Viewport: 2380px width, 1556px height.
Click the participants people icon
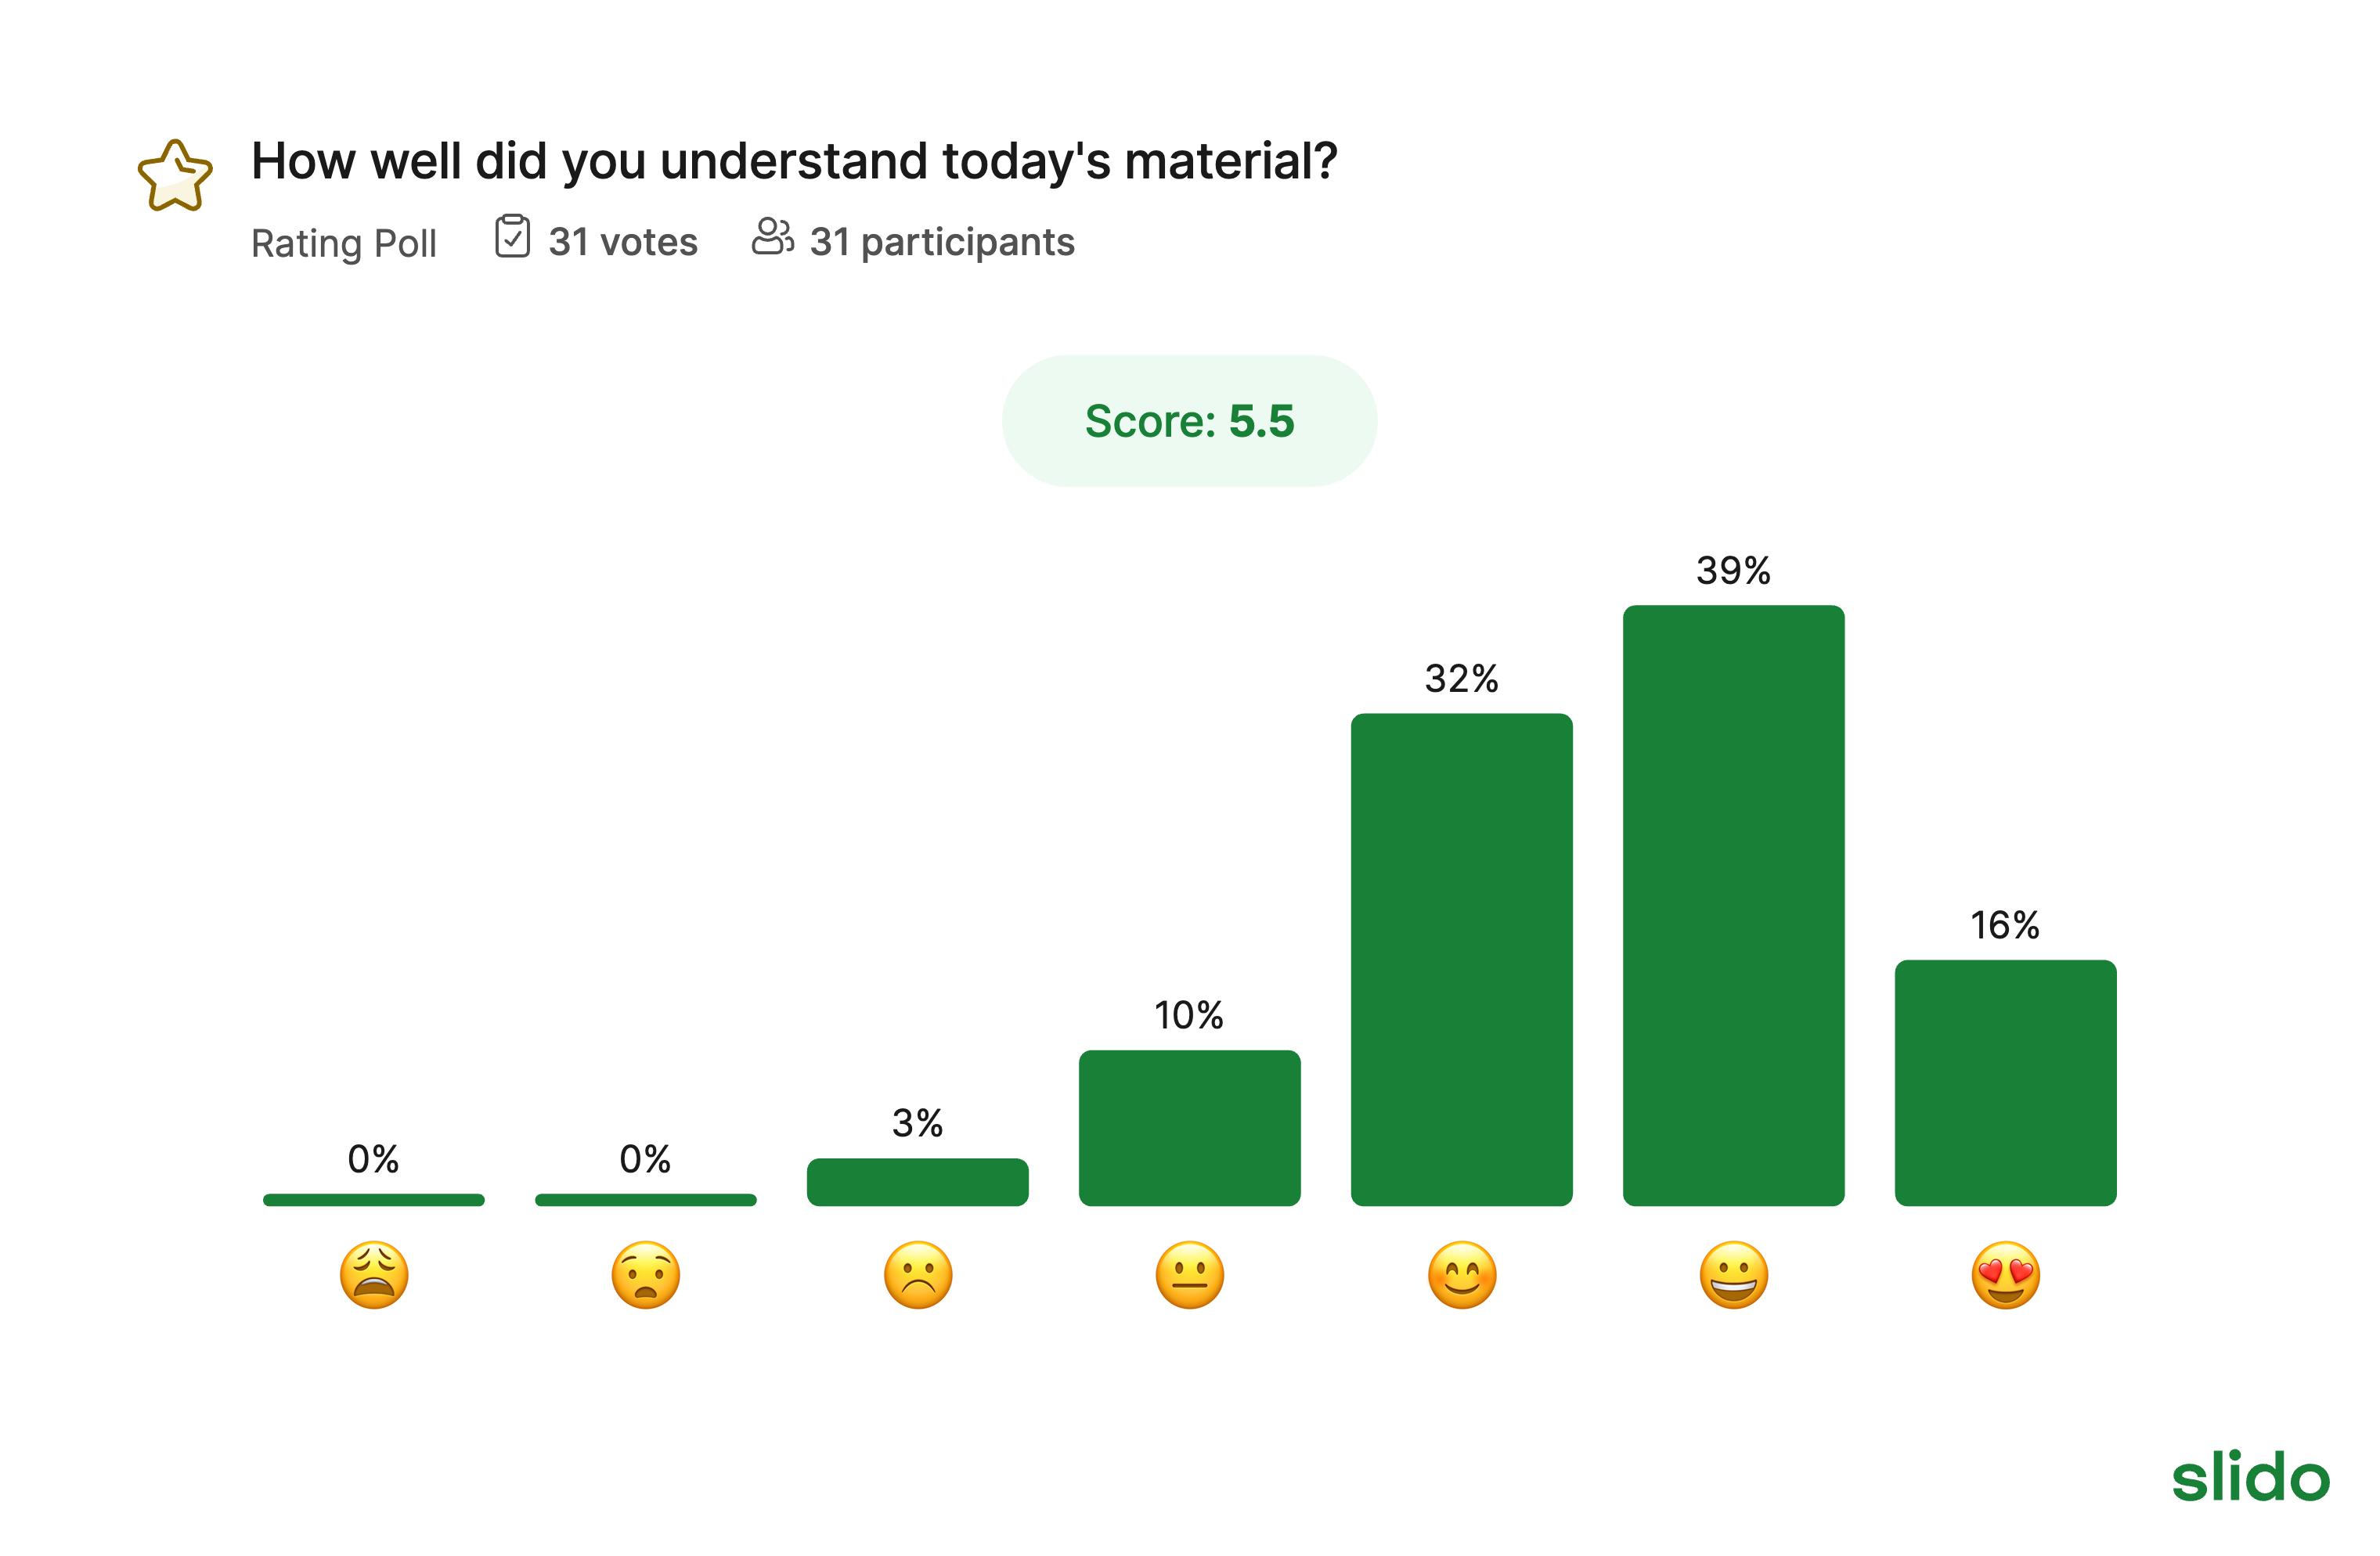772,237
